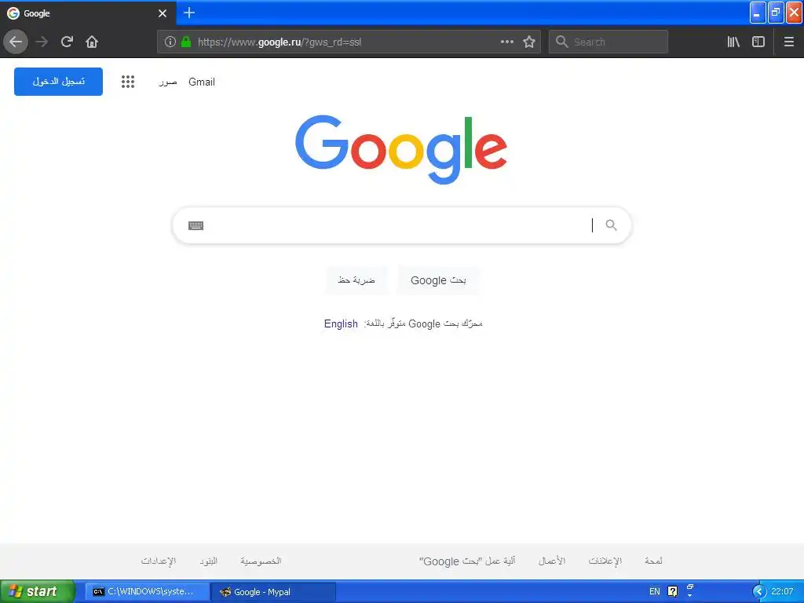Open the hamburger application menu
Viewport: 804px width, 603px height.
click(789, 42)
